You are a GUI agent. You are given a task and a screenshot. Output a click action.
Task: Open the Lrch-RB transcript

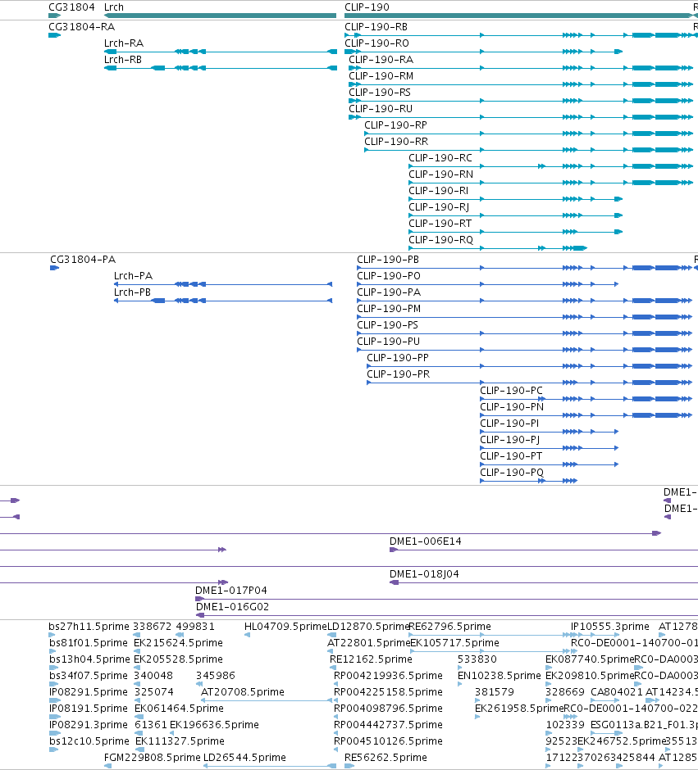[x=123, y=60]
